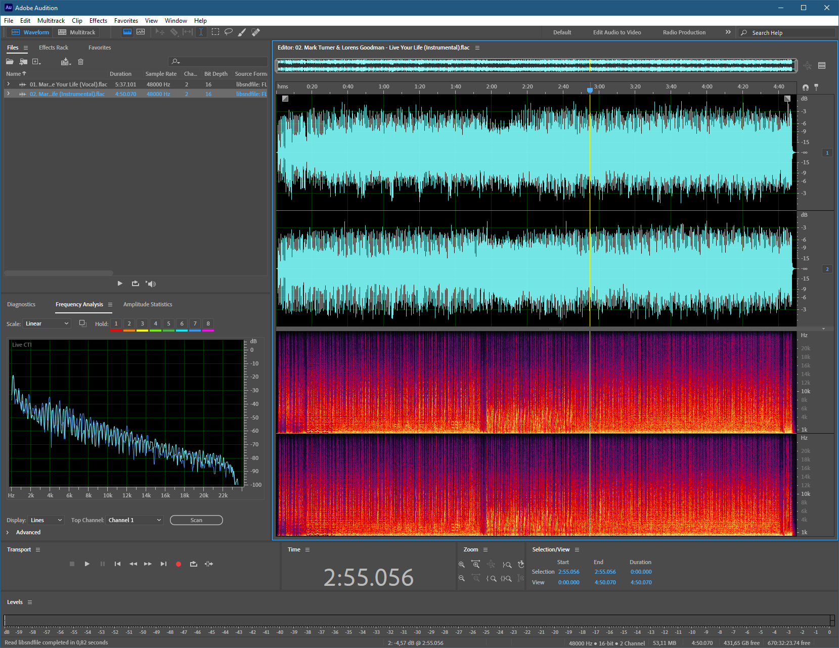The image size is (839, 648).
Task: Switch to Waveform view
Action: [30, 32]
